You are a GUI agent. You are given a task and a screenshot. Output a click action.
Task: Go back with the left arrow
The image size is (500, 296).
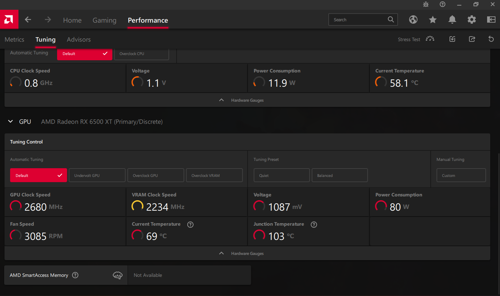[x=28, y=20]
